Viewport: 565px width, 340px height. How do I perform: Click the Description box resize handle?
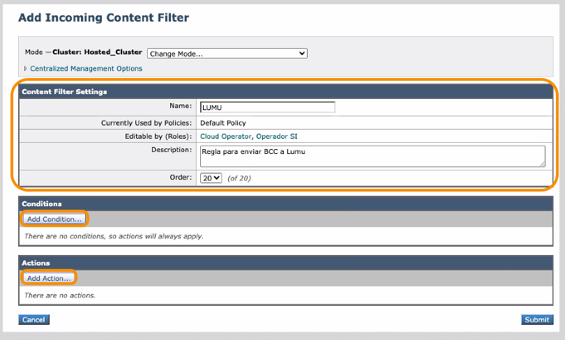[x=542, y=164]
